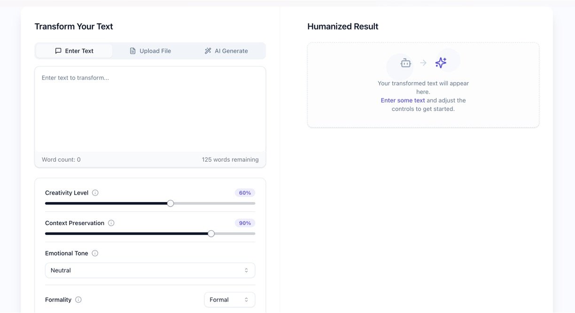The image size is (575, 313).
Task: Click the info icon beside Emotional Tone
Action: [x=95, y=253]
